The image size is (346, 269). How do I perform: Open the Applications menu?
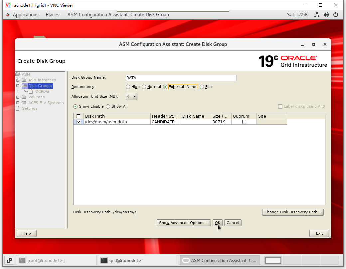pos(25,15)
